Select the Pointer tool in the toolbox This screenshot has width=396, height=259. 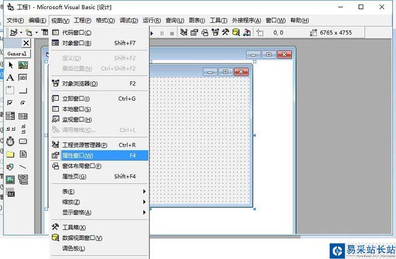coord(10,65)
